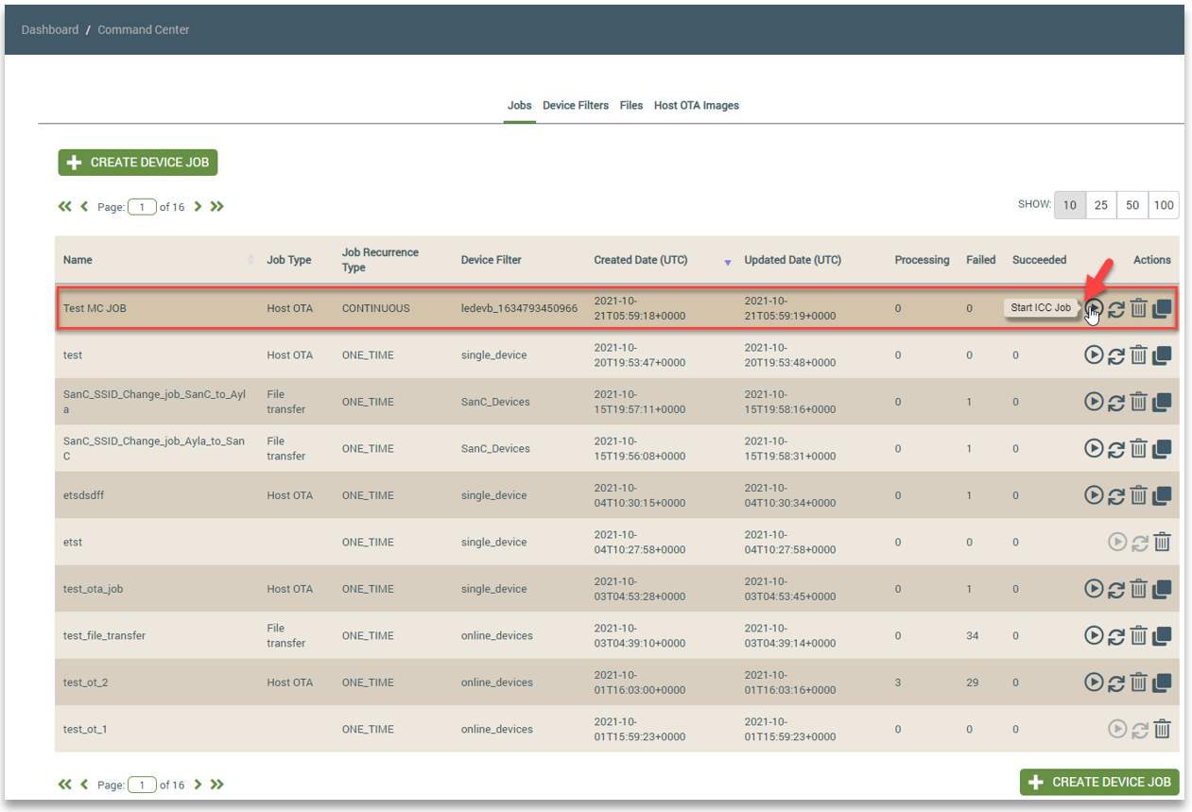
Task: Start the job named test
Action: coord(1094,354)
